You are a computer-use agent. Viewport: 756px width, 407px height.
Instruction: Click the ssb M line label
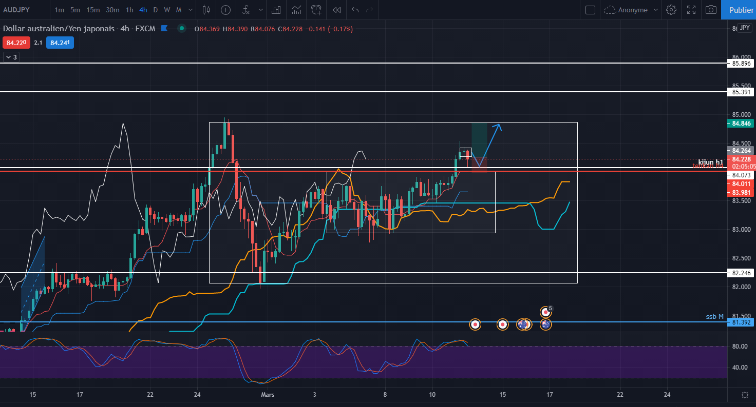click(714, 317)
